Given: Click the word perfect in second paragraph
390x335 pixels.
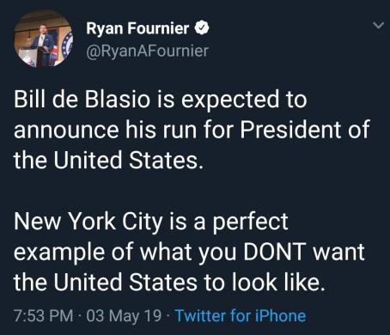Looking at the screenshot, I should click(x=250, y=222).
